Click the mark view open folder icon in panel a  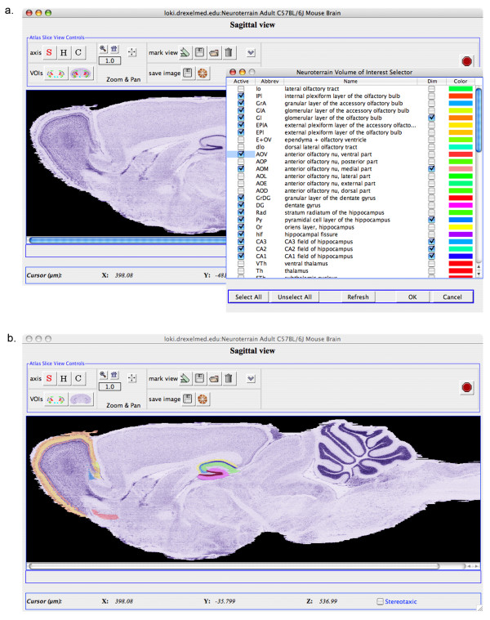tap(212, 53)
